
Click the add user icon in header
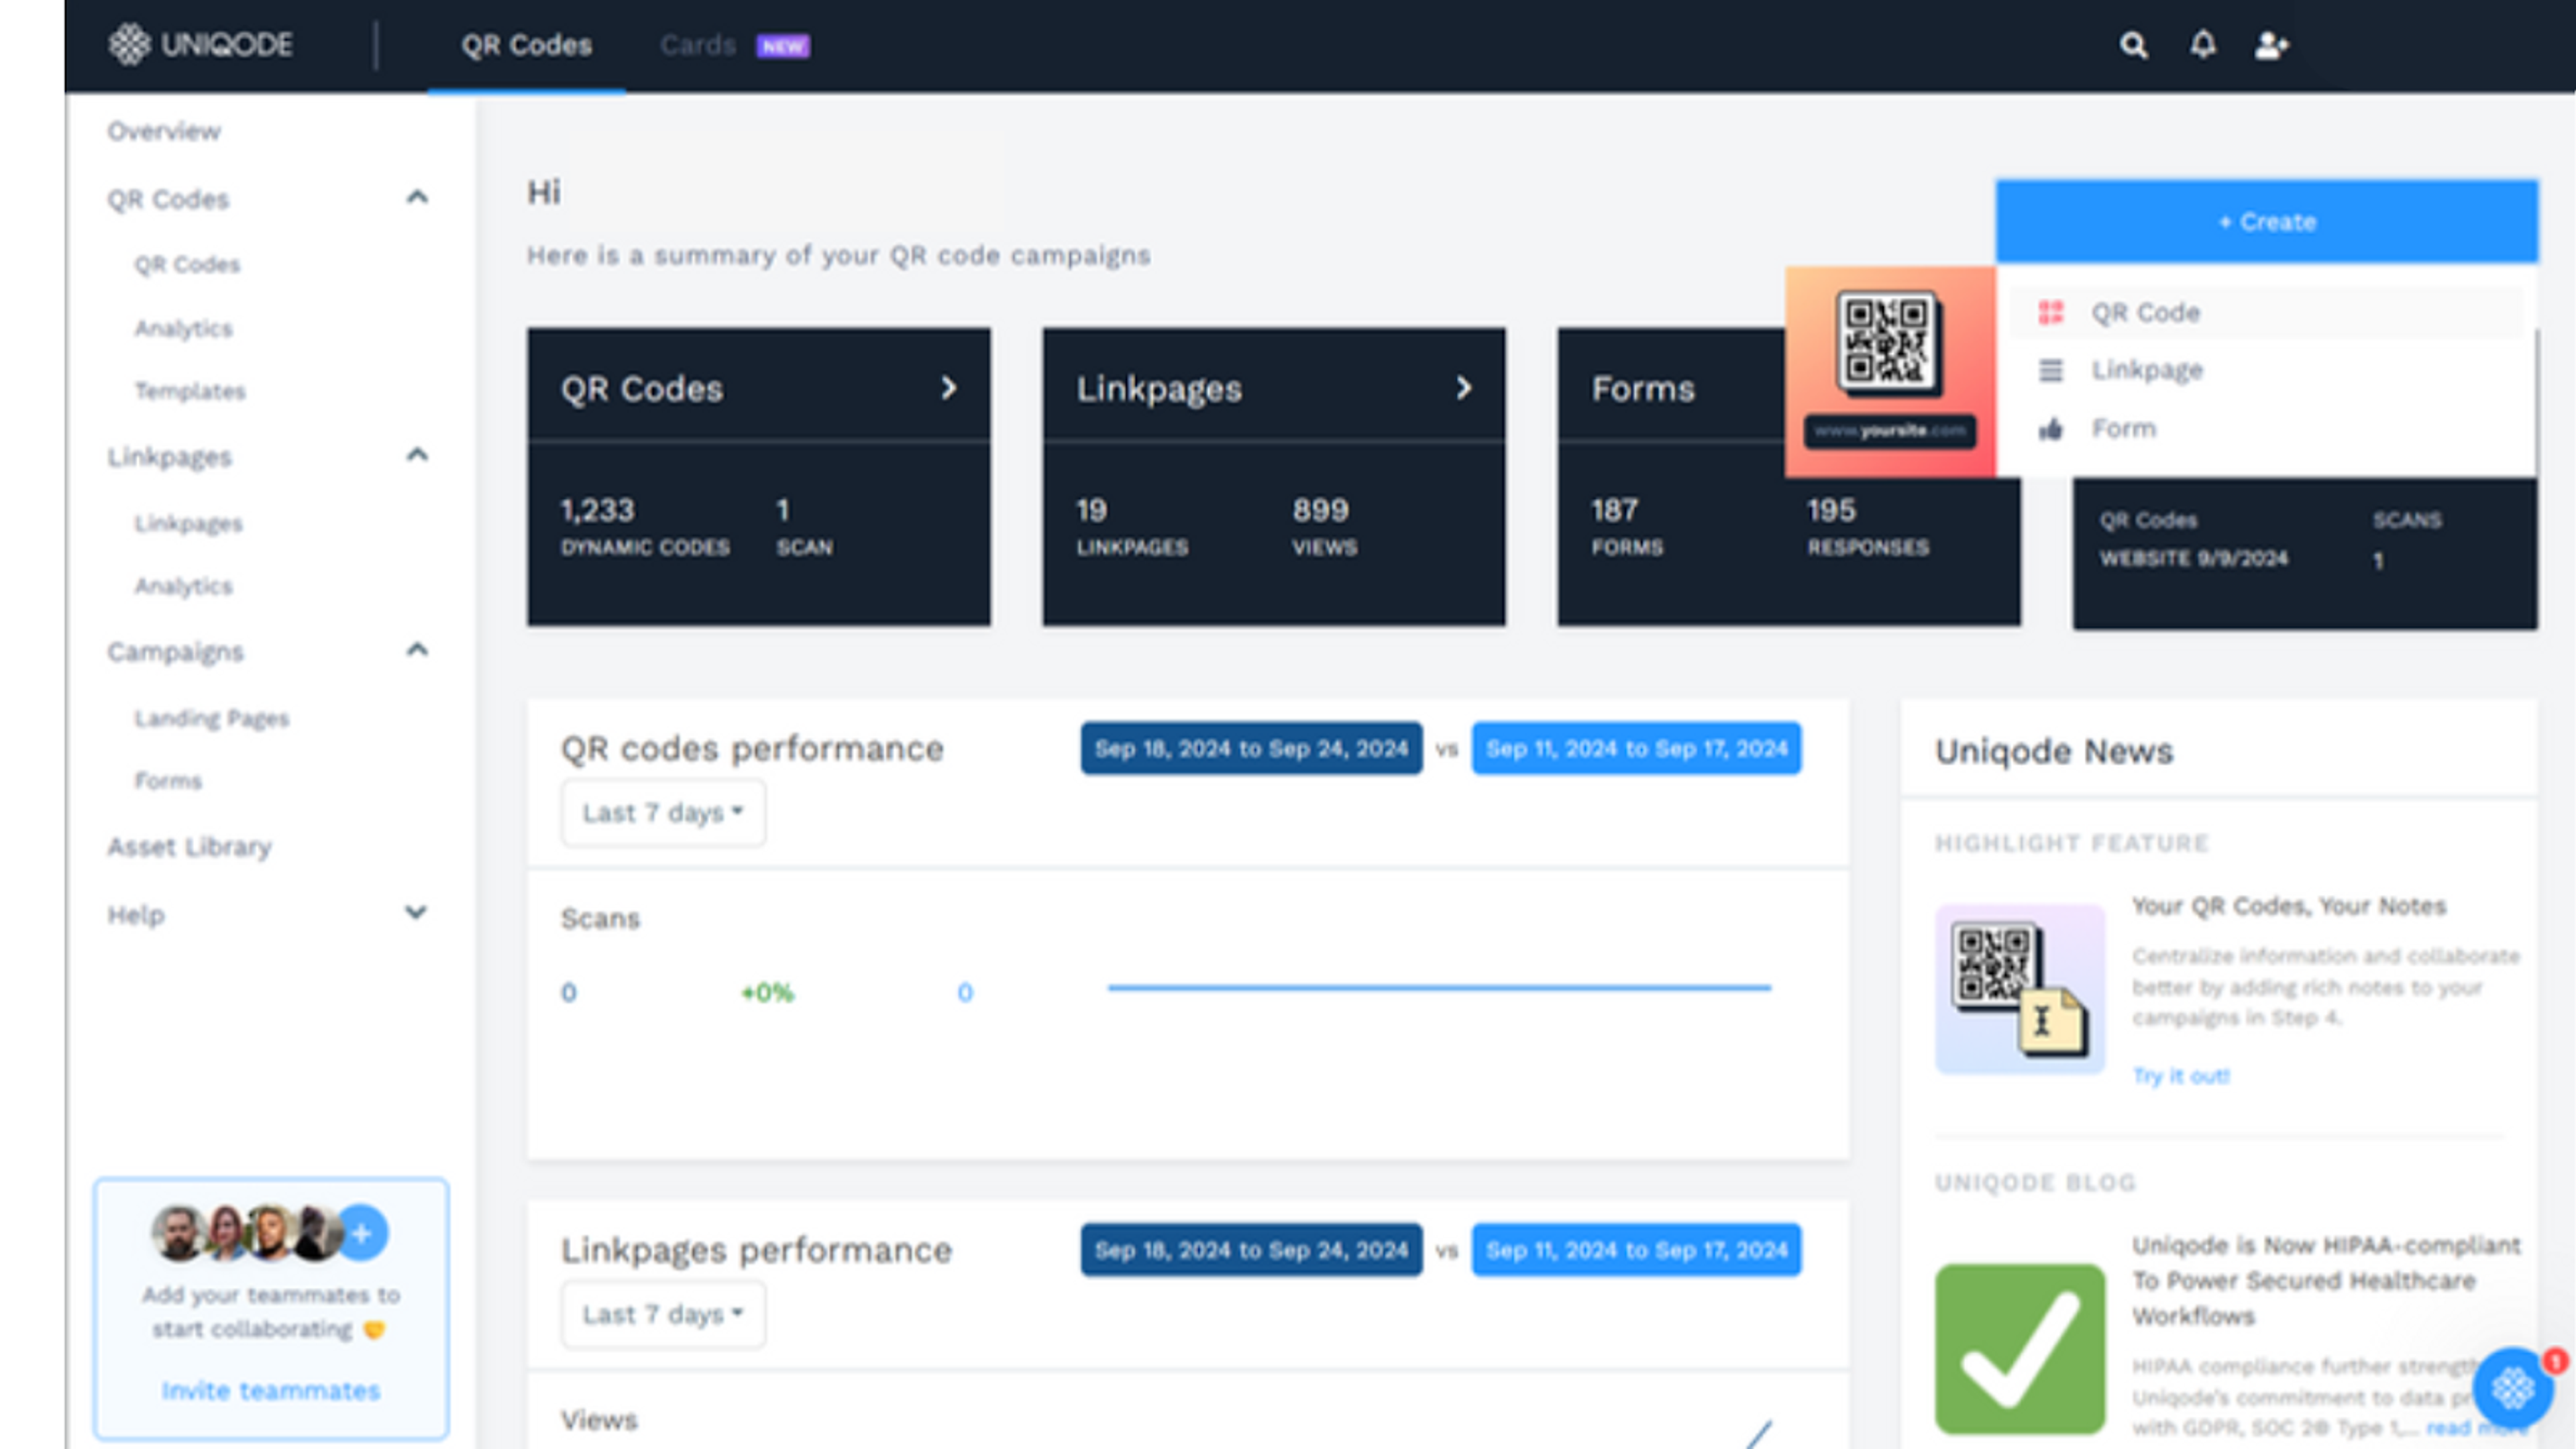pos(2271,45)
